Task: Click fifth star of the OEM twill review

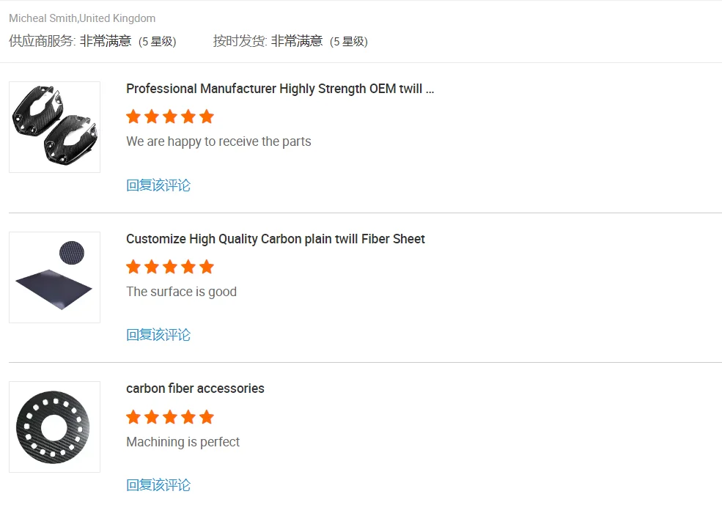Action: pyautogui.click(x=207, y=117)
